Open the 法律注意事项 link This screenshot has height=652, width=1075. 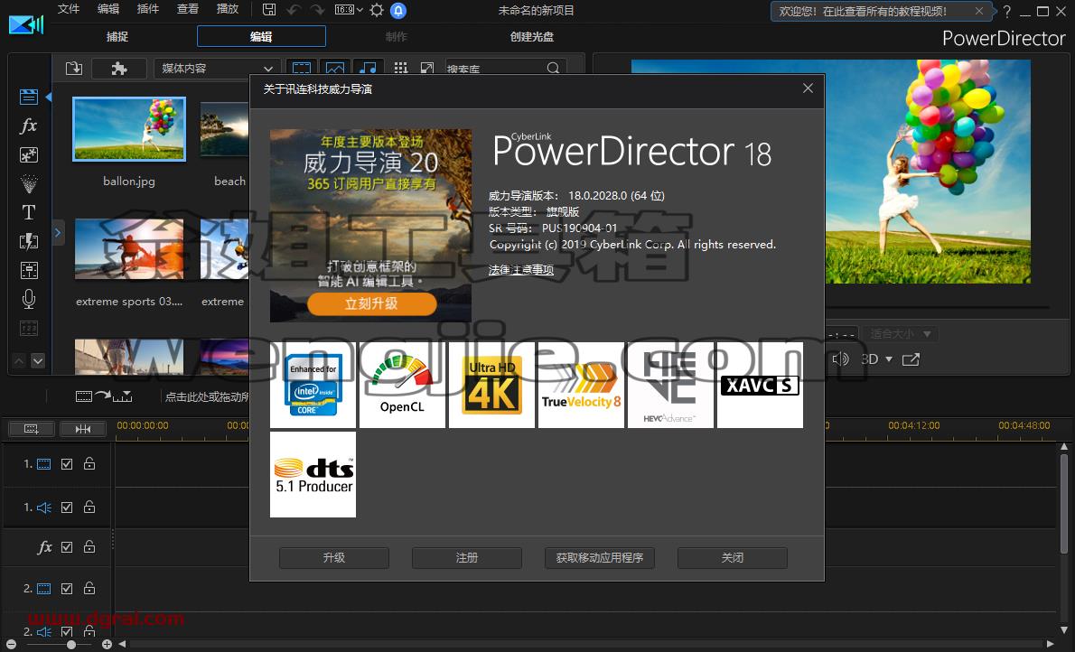tap(521, 270)
